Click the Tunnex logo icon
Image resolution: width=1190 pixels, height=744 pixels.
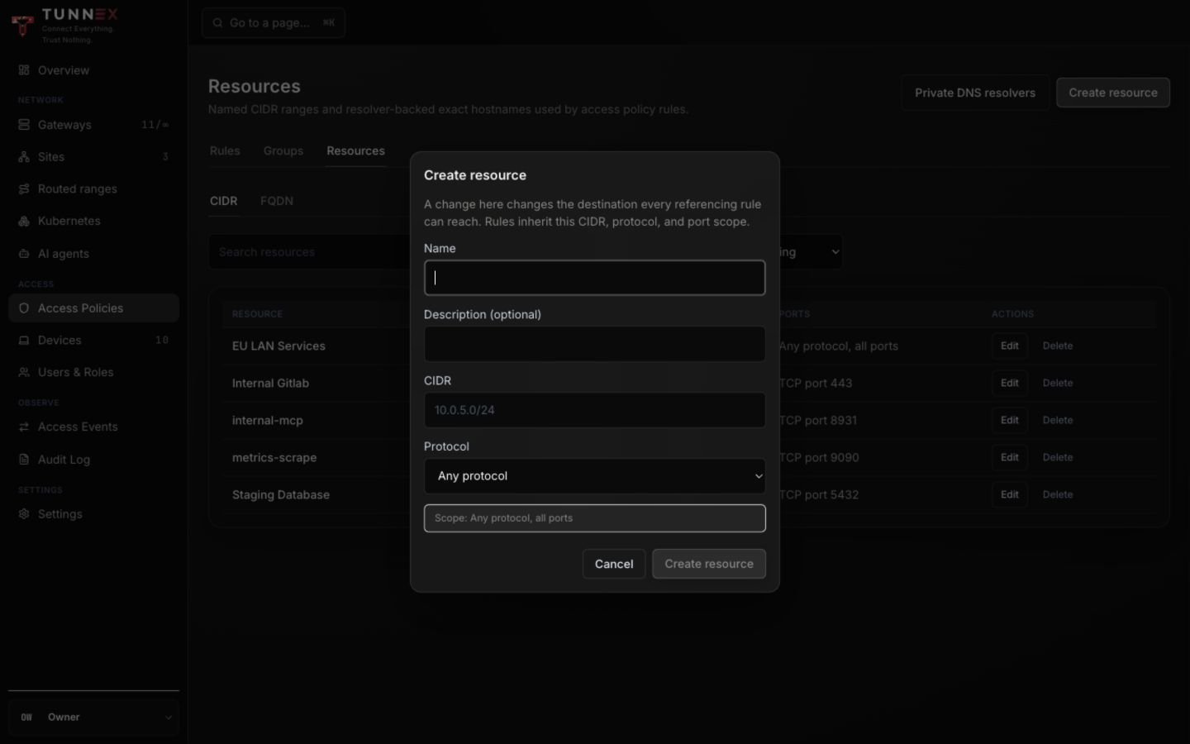22,26
